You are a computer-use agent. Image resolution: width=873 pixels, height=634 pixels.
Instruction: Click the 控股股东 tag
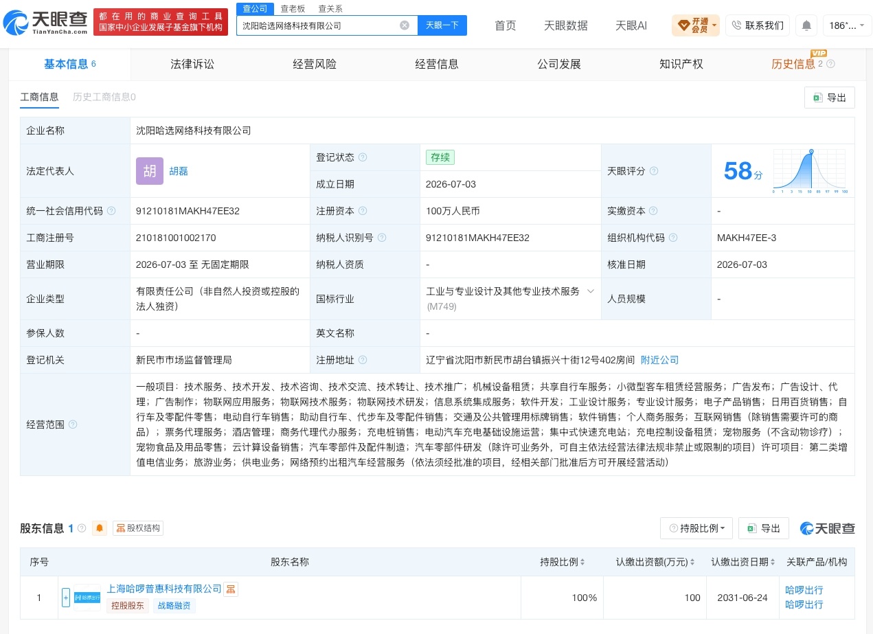(128, 606)
